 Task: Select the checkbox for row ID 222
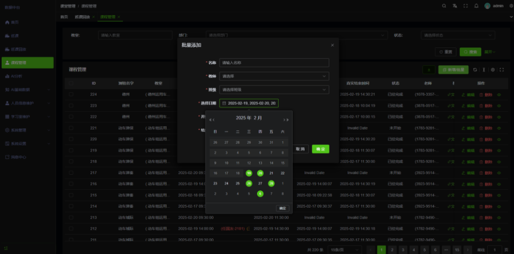click(71, 116)
